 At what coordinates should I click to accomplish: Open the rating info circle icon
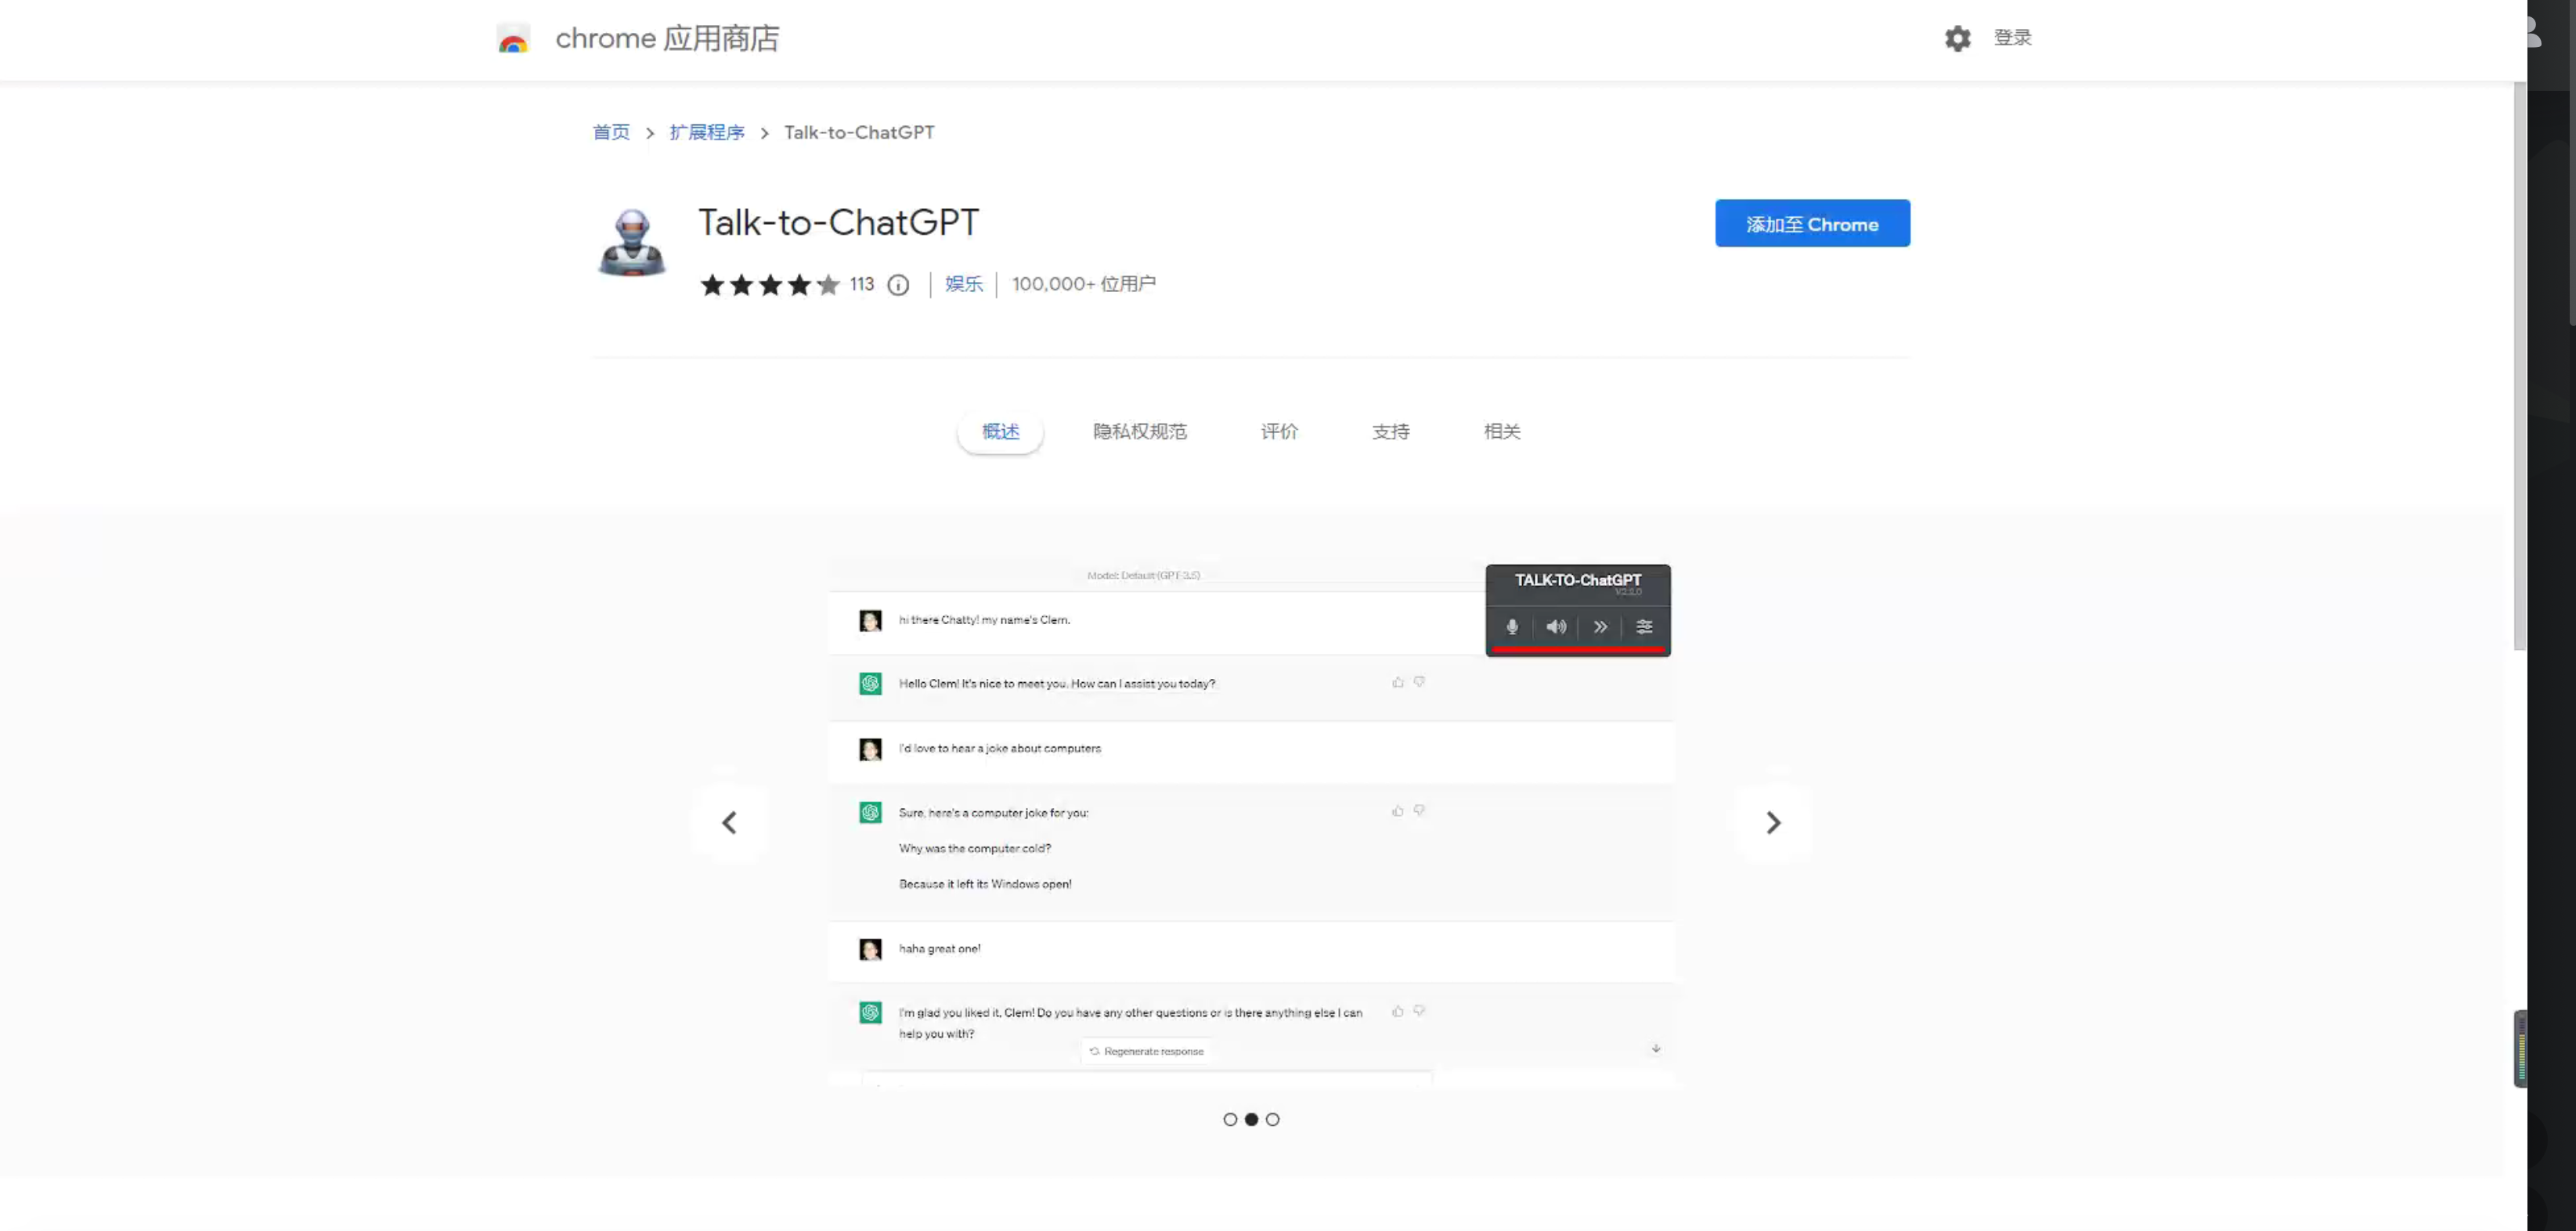898,285
